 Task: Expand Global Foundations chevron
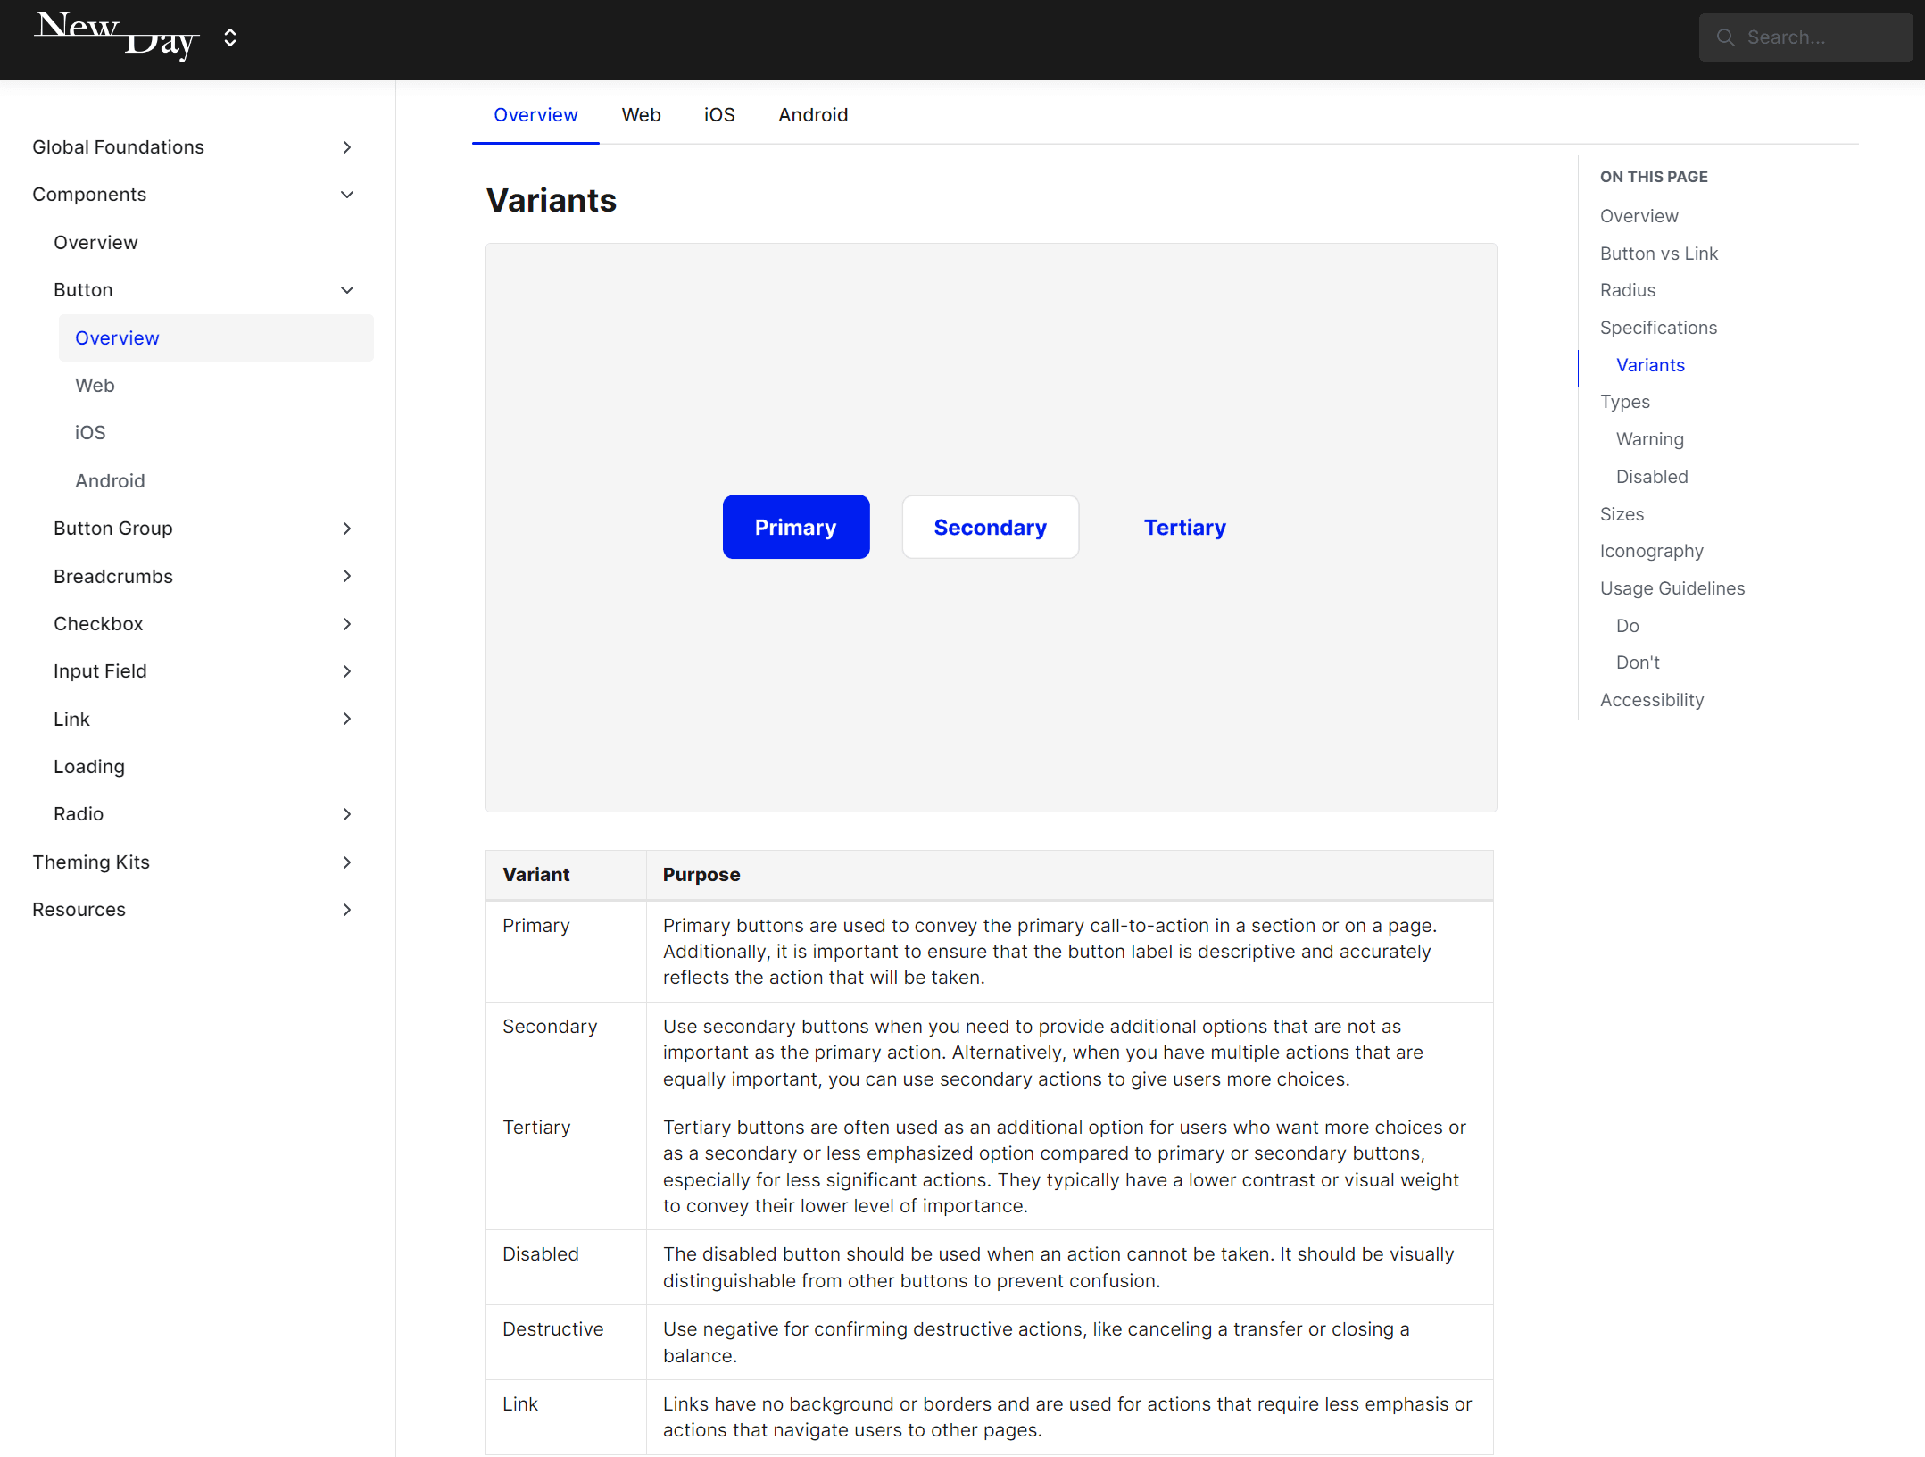coord(347,147)
